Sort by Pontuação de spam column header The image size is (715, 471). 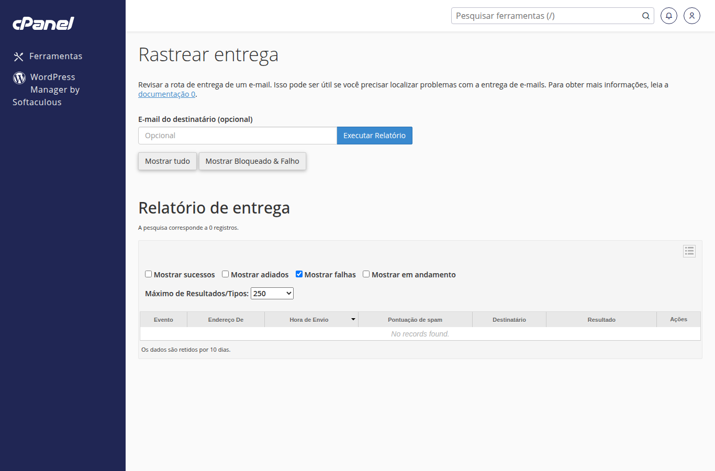tap(415, 320)
